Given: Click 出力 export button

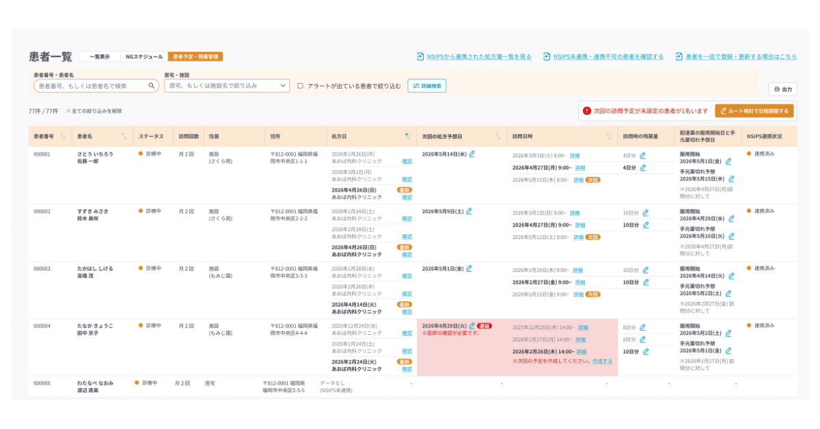Looking at the screenshot, I should [783, 89].
